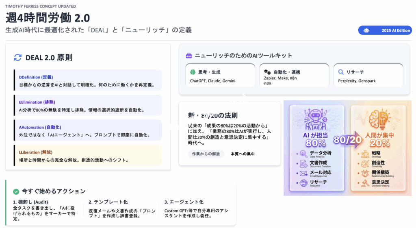Click the green checkmark icon by 今すぐ始めるアクション
This screenshot has height=228, width=416.
tap(16, 191)
